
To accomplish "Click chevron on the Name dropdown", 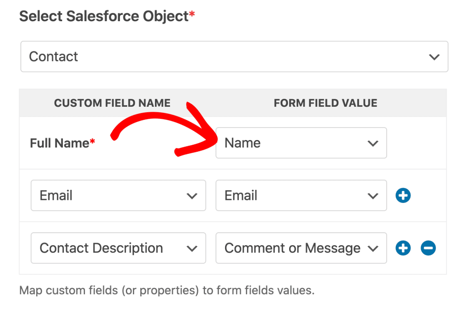I will point(372,143).
